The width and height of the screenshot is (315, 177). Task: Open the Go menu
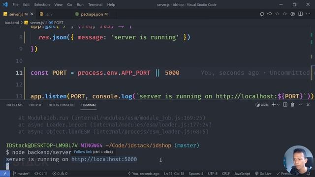click(x=69, y=4)
